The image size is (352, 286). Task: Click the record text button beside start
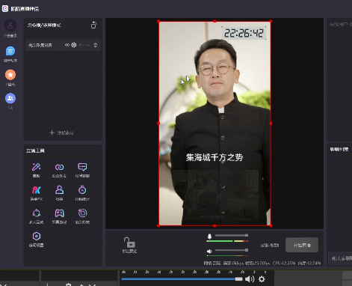[270, 246]
